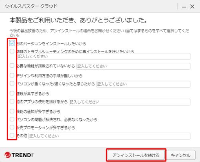Minimize the ウイルスバスター クラウド window
This screenshot has height=162, width=200.
click(x=184, y=6)
